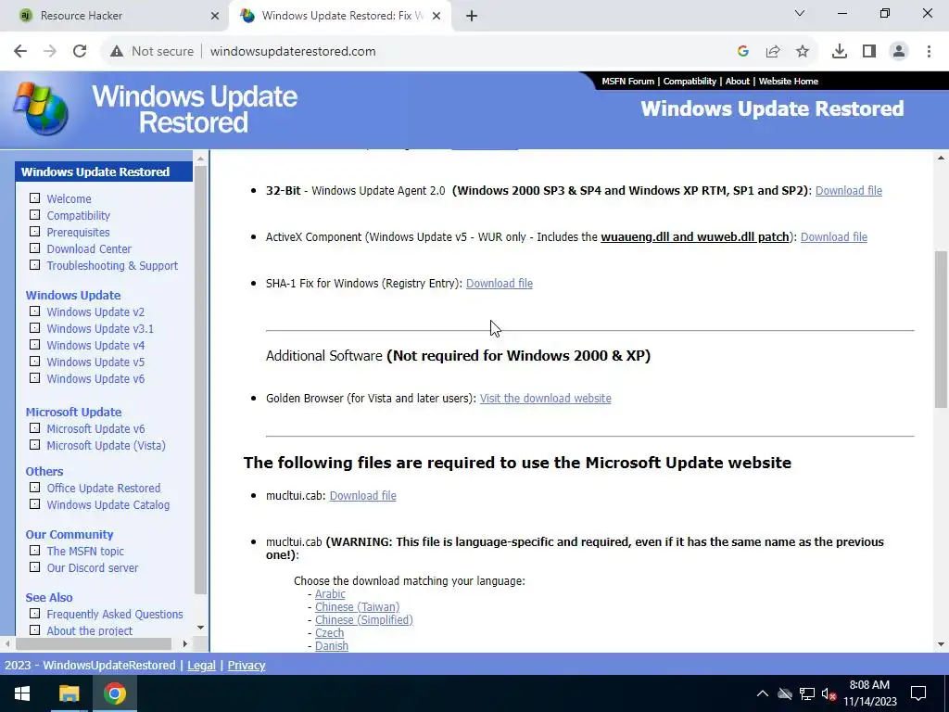Open Our Discord server link
Viewport: 949px width, 712px height.
[93, 568]
